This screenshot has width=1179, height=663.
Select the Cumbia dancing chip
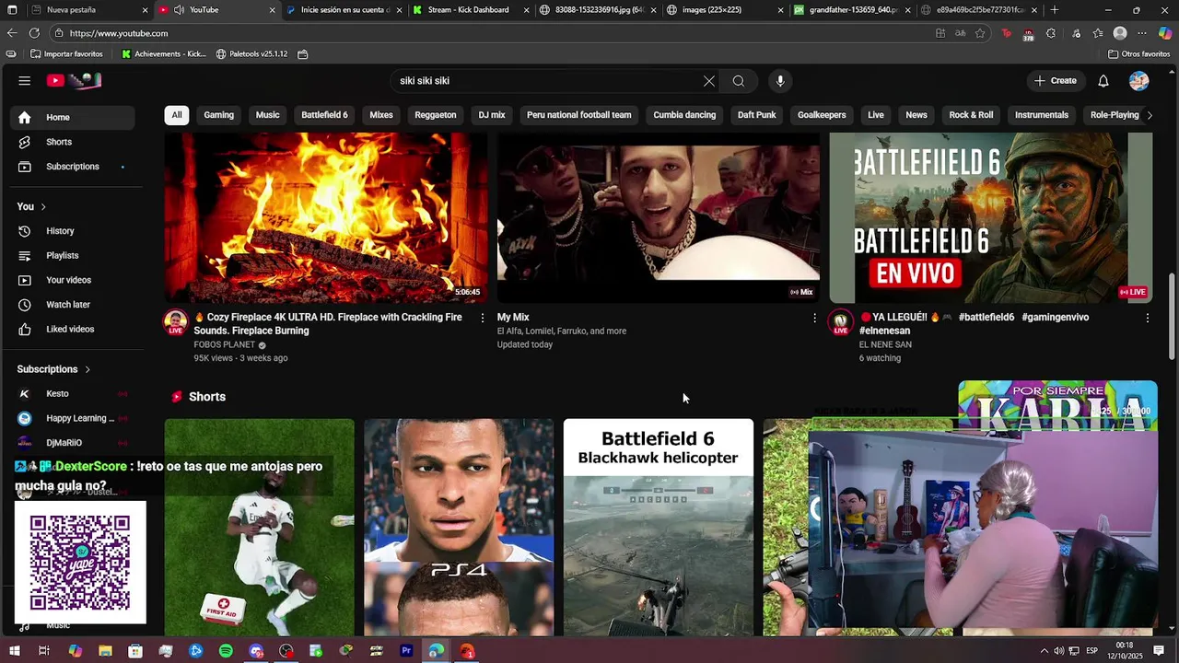(684, 115)
